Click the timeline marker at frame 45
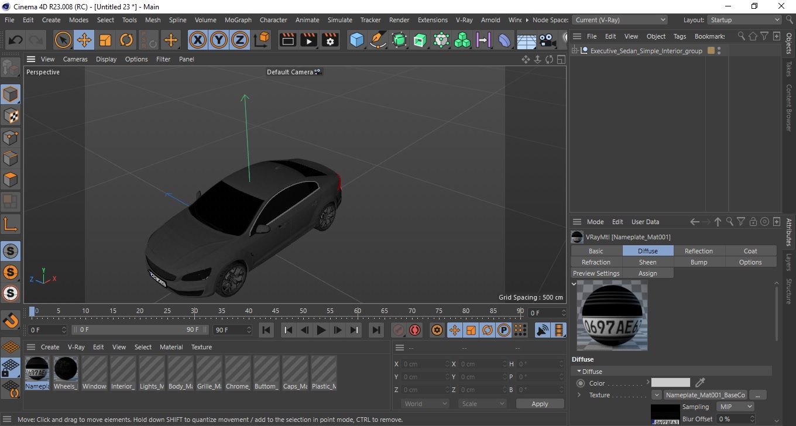This screenshot has width=796, height=426. (x=276, y=311)
